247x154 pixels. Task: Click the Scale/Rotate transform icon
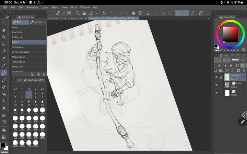(147, 13)
